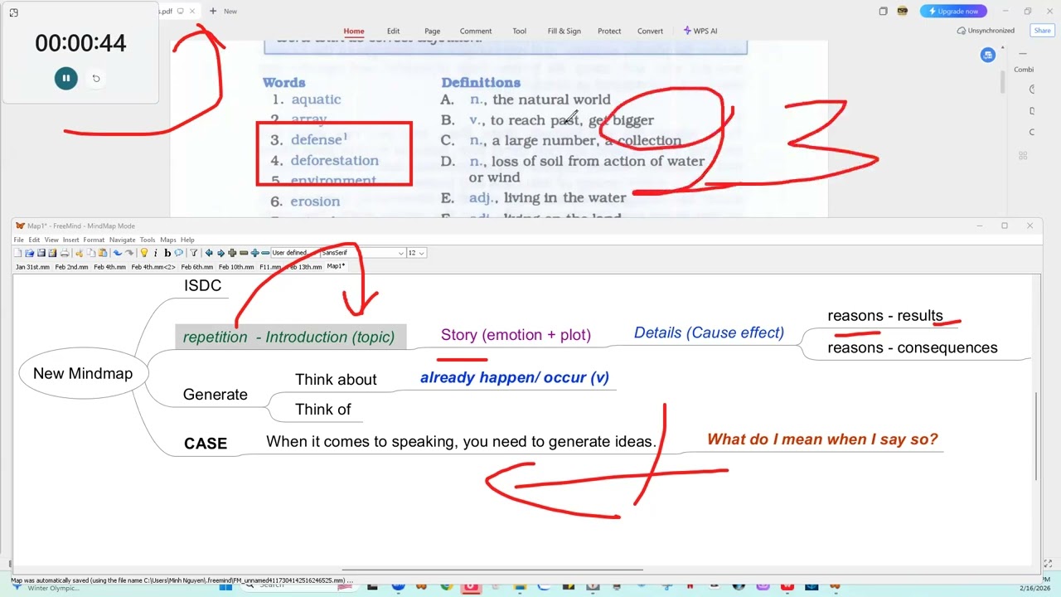Viewport: 1061px width, 597px height.
Task: Pause the screen recording timer
Action: tap(65, 78)
